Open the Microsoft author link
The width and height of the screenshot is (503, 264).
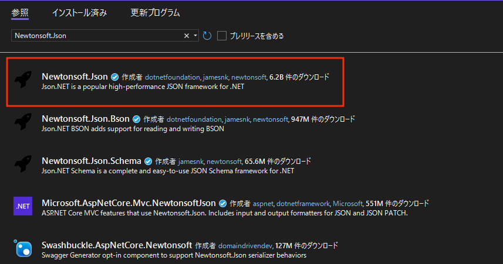(x=348, y=204)
